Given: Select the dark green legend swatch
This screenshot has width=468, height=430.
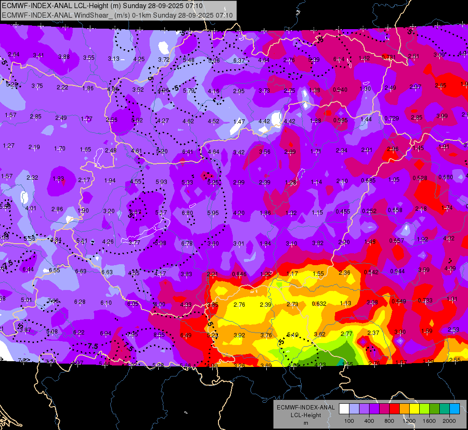Looking at the screenshot, I should (x=435, y=409).
